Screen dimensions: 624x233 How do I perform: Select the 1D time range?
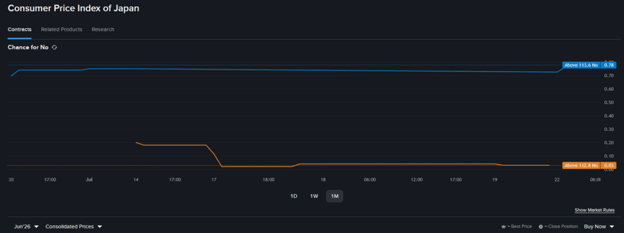coord(294,196)
